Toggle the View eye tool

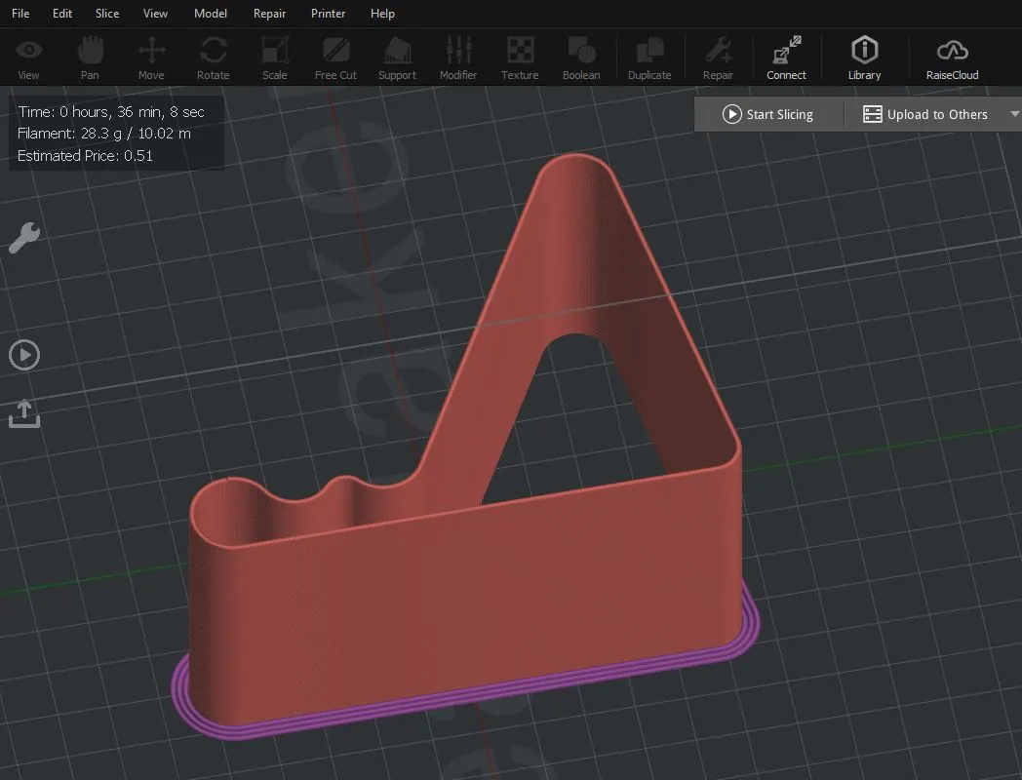pyautogui.click(x=29, y=58)
